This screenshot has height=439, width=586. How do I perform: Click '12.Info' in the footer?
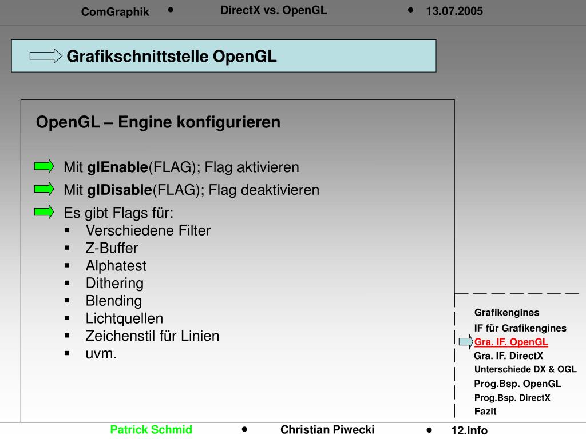click(469, 430)
